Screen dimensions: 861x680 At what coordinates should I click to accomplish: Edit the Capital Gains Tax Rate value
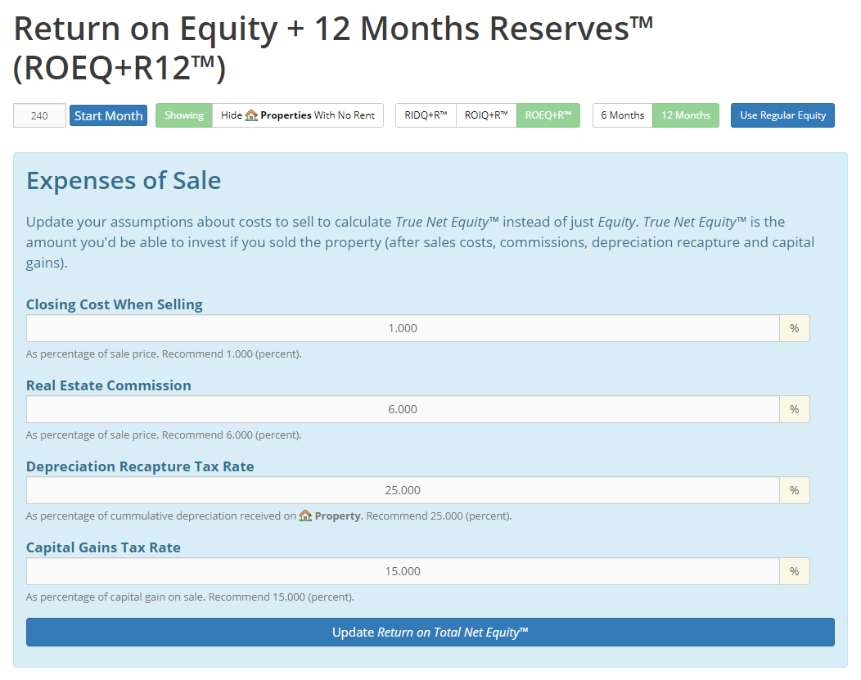[403, 570]
